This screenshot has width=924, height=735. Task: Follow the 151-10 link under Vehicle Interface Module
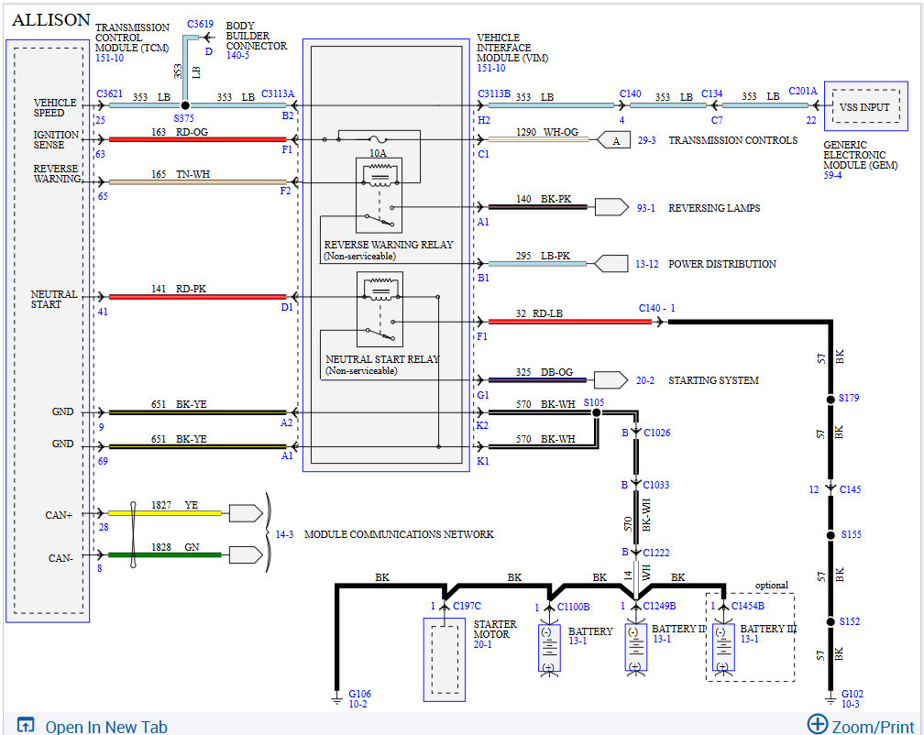491,68
